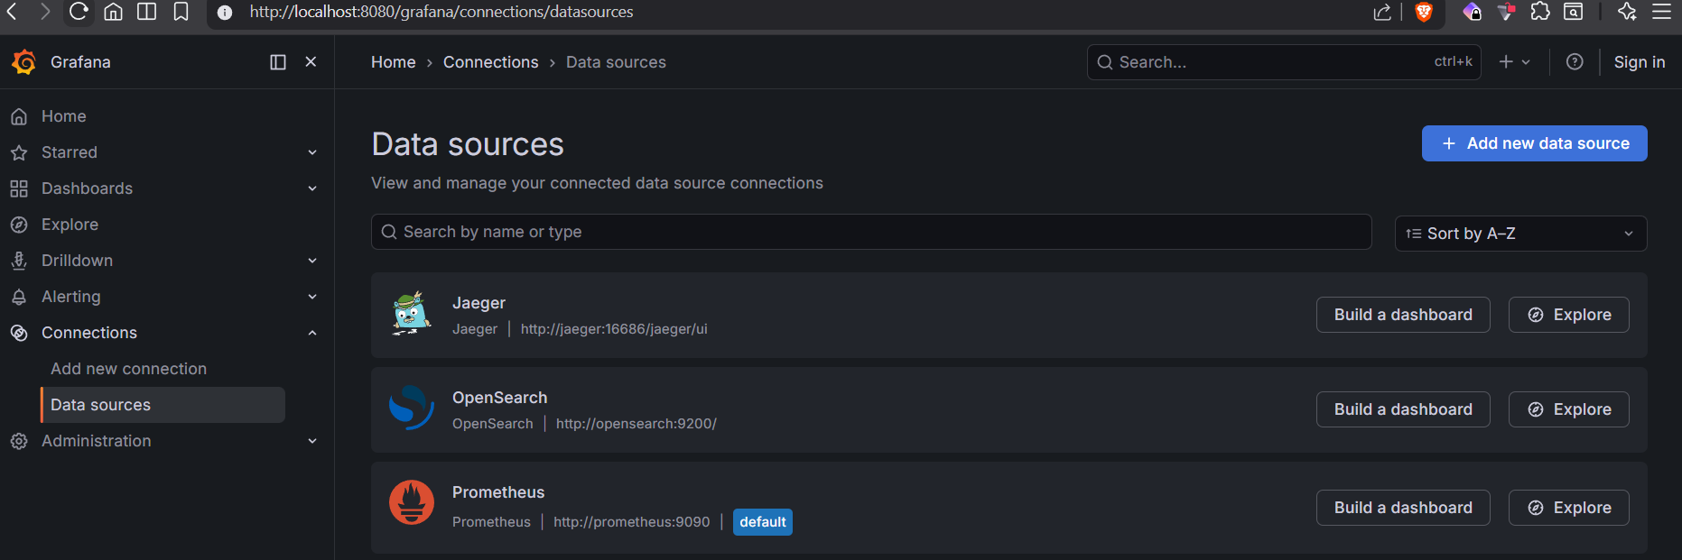The height and width of the screenshot is (560, 1682).
Task: Close the sidebar navigation menu
Action: point(311,62)
